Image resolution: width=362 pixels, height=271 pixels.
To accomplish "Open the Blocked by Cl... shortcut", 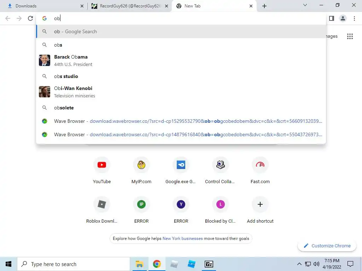I will point(220,210).
